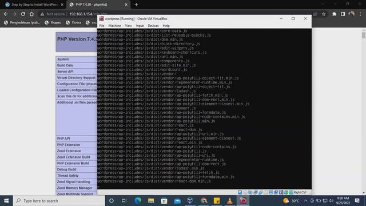Click the Type here to search box

tap(59, 201)
